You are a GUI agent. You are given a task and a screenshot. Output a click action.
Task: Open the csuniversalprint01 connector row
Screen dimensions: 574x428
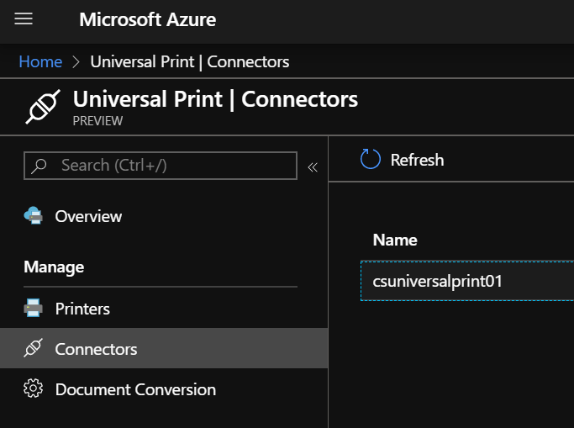pos(437,282)
